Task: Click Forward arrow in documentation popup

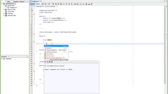Action: [48, 62]
